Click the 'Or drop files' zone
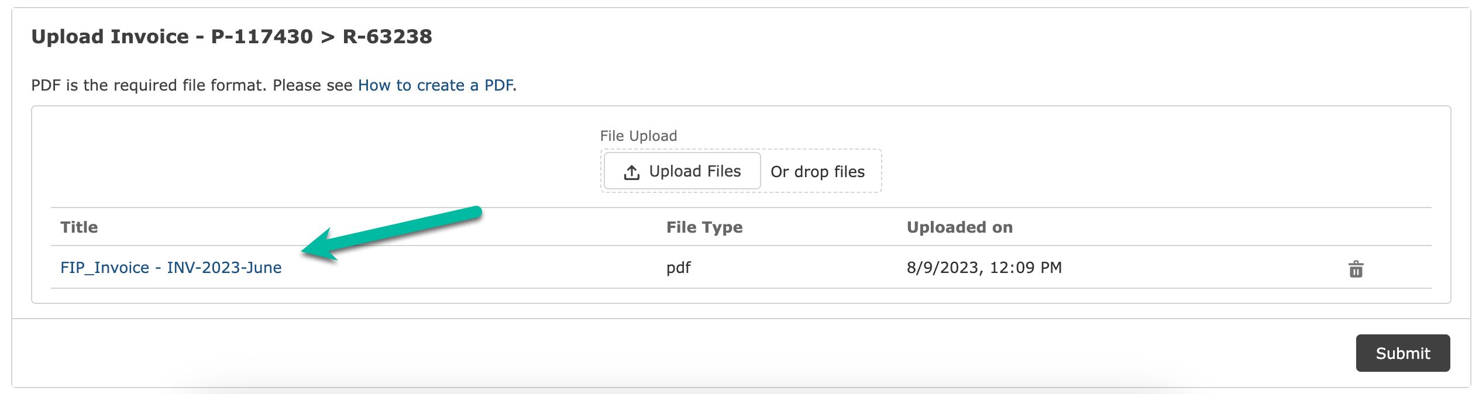The height and width of the screenshot is (394, 1479). (x=817, y=172)
